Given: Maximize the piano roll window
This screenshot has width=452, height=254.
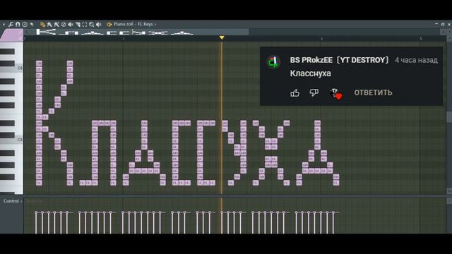Looking at the screenshot, I should click(x=443, y=25).
